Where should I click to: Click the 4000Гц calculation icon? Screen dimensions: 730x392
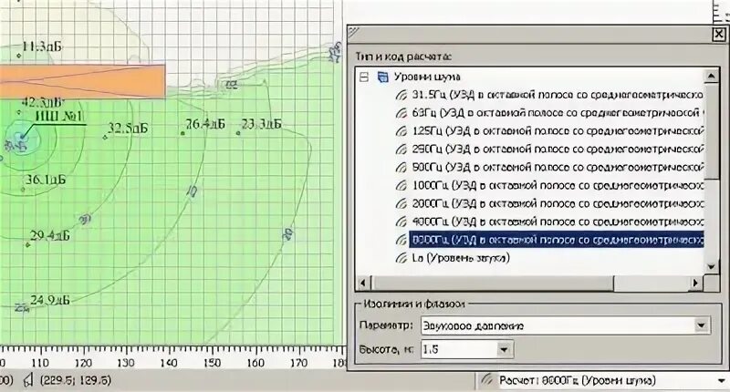click(401, 222)
